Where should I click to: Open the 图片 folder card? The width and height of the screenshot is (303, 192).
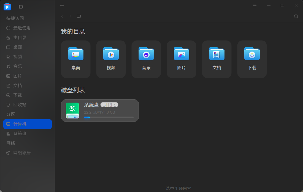click(182, 59)
